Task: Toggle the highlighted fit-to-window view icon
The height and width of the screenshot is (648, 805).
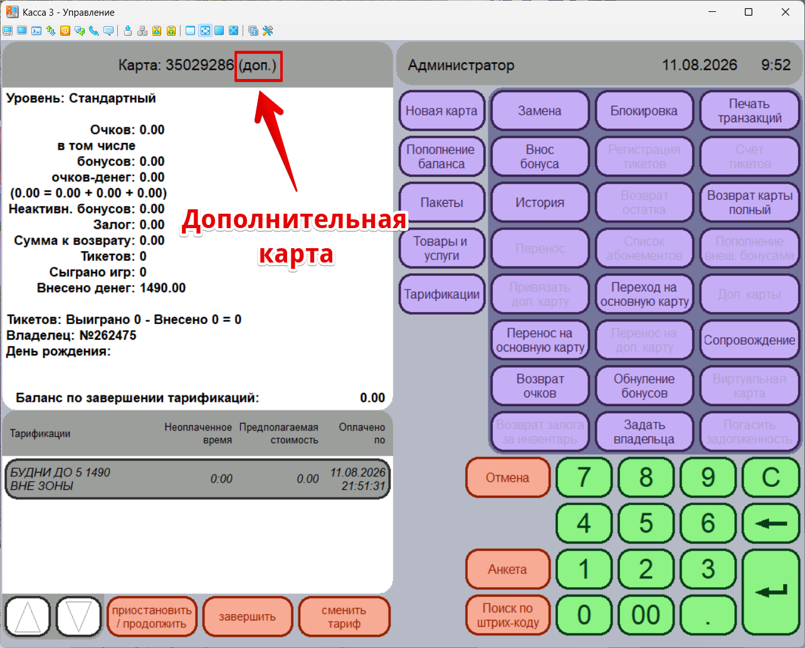Action: coord(205,31)
